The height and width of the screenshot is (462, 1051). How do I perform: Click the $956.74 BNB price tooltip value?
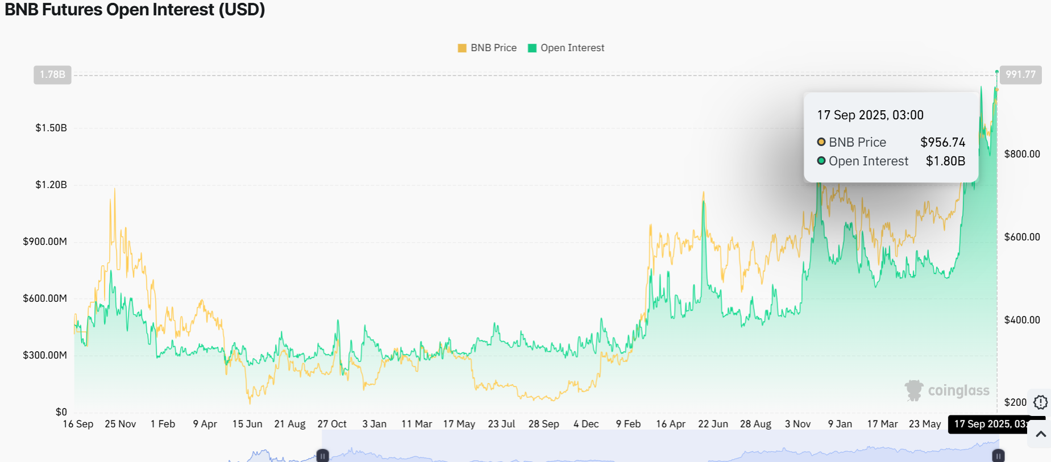pos(942,142)
